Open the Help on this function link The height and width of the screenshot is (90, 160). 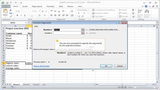click(x=41, y=66)
